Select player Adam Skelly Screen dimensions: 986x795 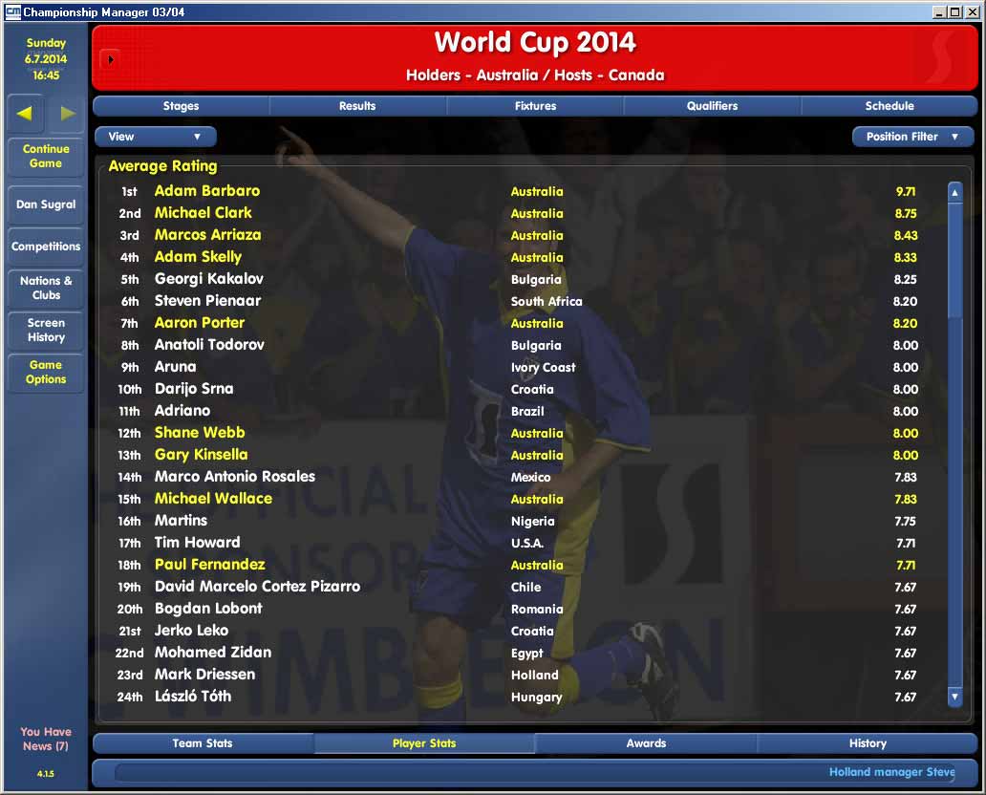pos(198,257)
